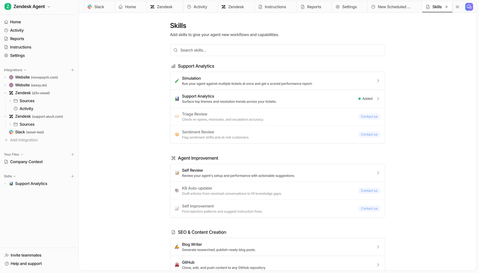Click the Simulation test tube icon
Image resolution: width=479 pixels, height=273 pixels.
coord(177,81)
